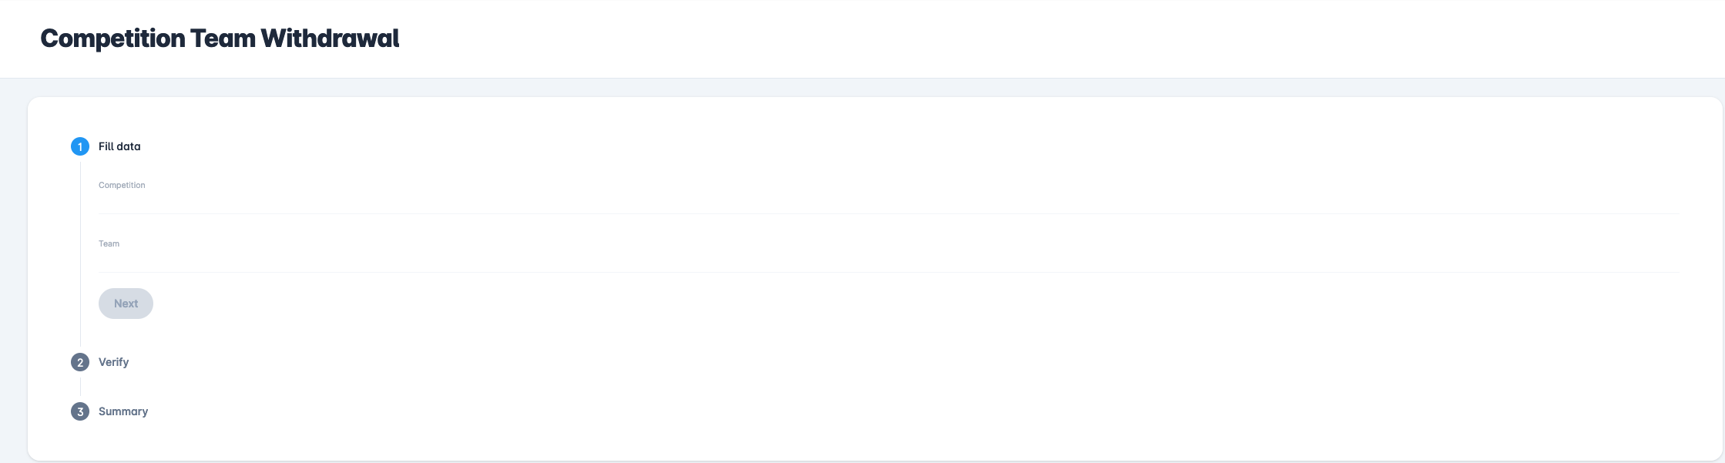The image size is (1725, 463).
Task: Click the blue step 1 circle
Action: [x=80, y=146]
